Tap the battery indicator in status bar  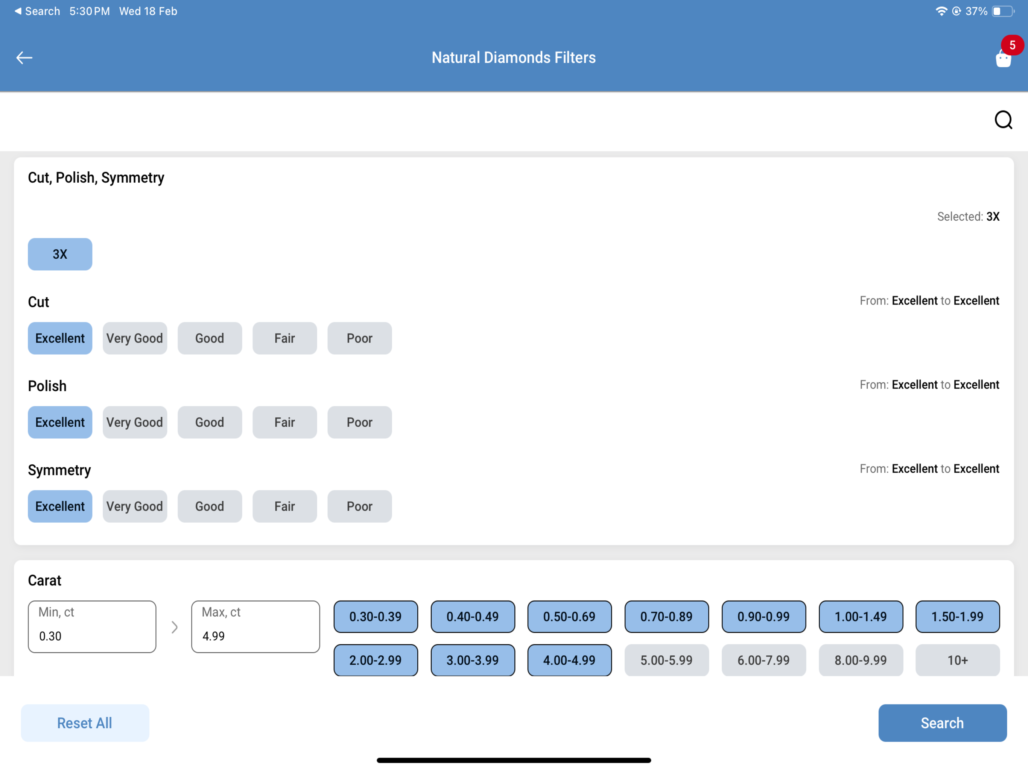point(1003,11)
